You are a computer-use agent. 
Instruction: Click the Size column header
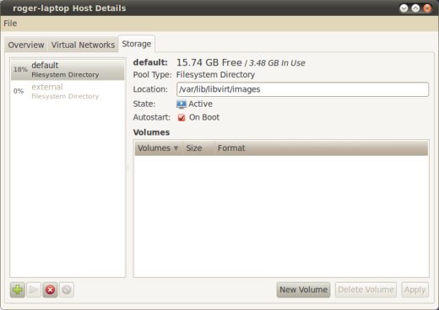[x=198, y=148]
